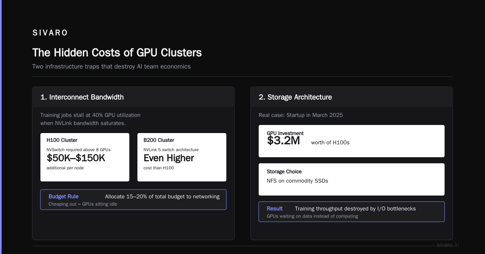Click the 'Budget Rule' label
The image size is (485, 254).
(63, 197)
